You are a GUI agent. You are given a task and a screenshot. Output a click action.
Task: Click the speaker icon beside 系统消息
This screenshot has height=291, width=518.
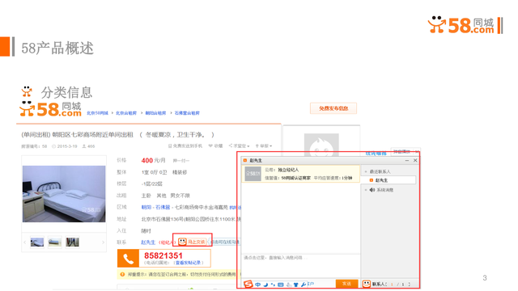pos(372,190)
